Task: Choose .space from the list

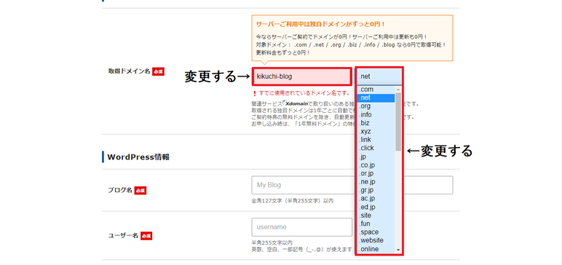Action: tap(376, 232)
